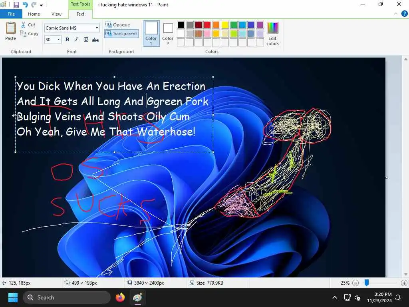
Task: Click zoom in plus button
Action: pyautogui.click(x=404, y=283)
